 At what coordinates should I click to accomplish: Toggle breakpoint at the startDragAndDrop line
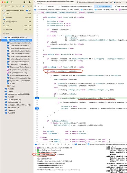(37, 108)
